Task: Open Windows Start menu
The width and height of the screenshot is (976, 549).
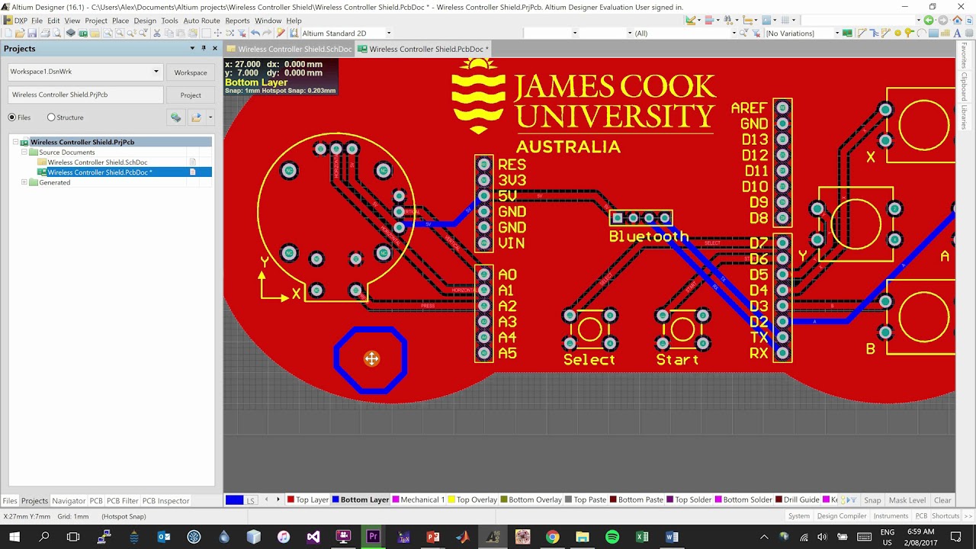Action: click(x=14, y=537)
